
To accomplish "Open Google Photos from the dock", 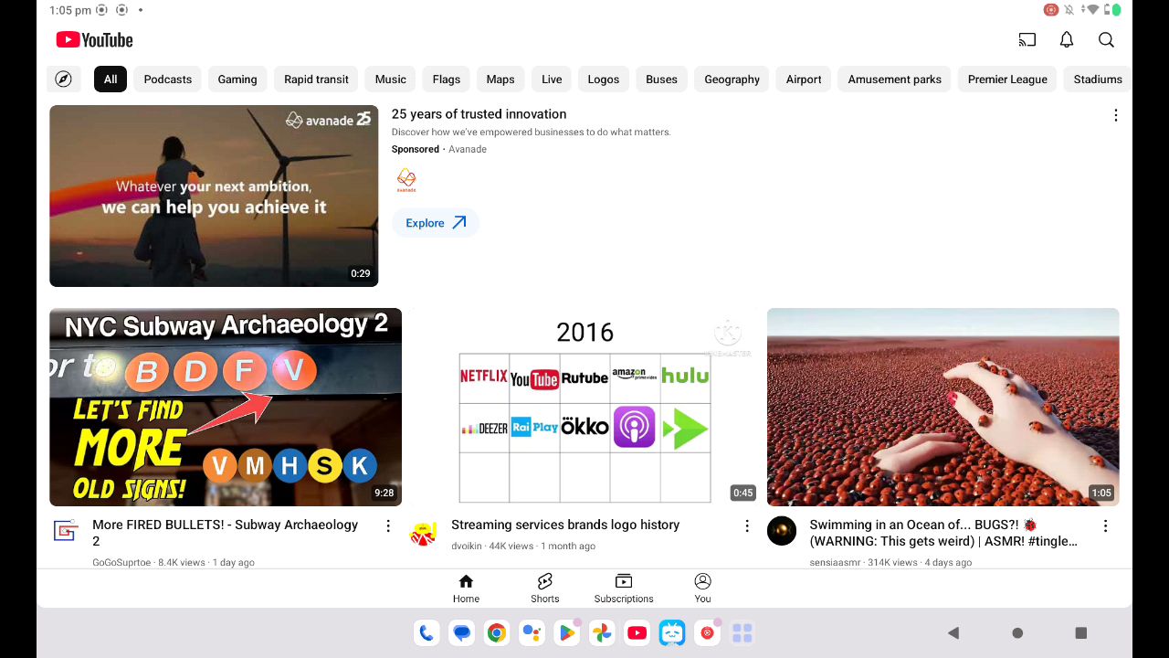I will click(602, 632).
